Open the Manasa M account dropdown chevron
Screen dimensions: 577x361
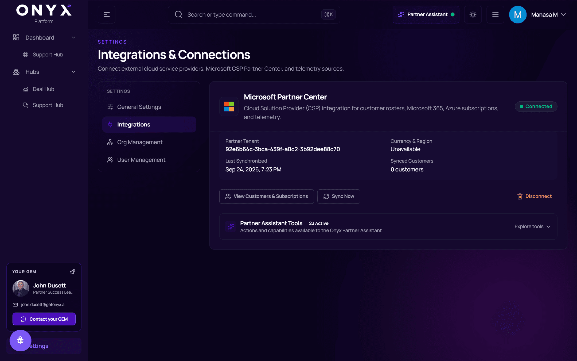pos(564,15)
